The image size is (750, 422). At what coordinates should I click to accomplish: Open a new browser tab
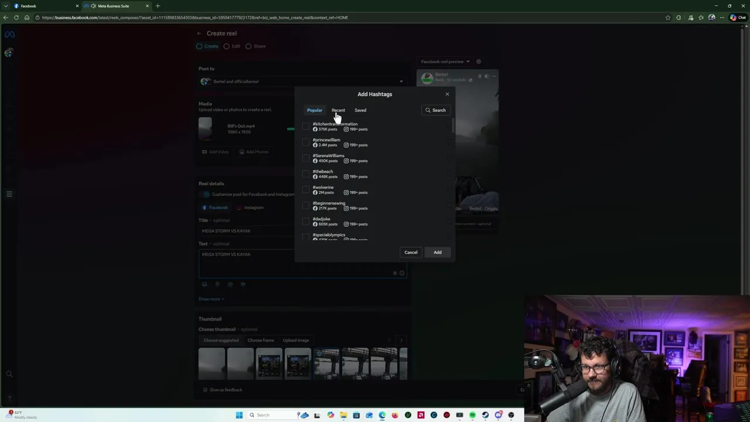tap(158, 6)
